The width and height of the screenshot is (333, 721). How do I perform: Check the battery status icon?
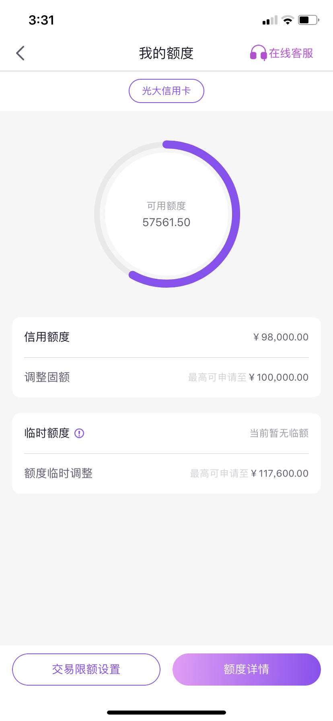pyautogui.click(x=308, y=20)
